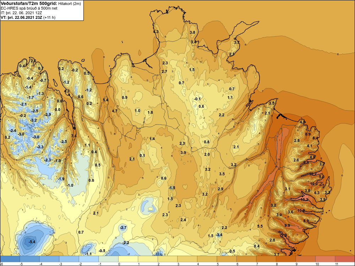
Task: Select the legend color between 10 and 11
Action: (325, 259)
